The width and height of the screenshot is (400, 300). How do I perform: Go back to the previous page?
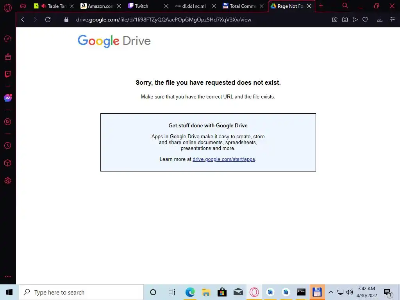pos(23,20)
